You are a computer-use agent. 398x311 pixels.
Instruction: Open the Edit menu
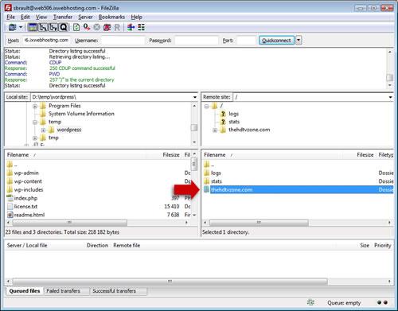(x=25, y=17)
